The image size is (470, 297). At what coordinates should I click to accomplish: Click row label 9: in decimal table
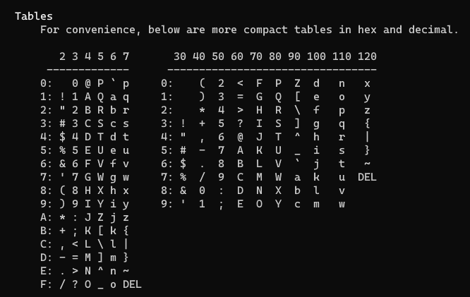(x=167, y=204)
